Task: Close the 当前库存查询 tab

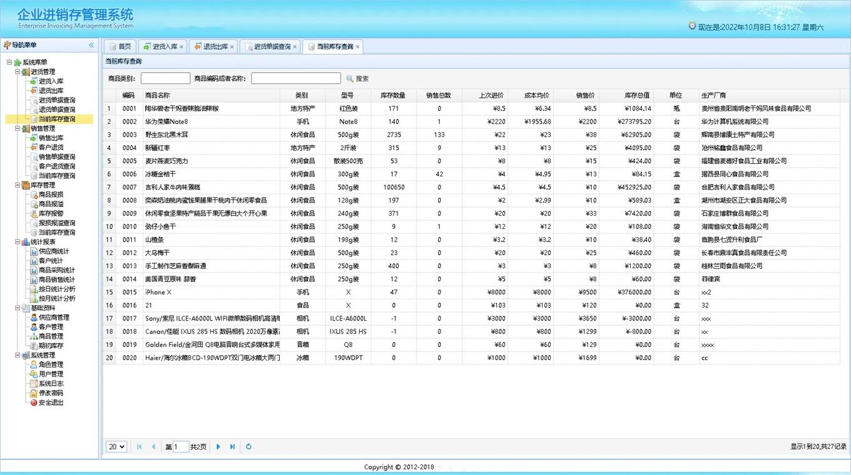Action: [x=358, y=47]
